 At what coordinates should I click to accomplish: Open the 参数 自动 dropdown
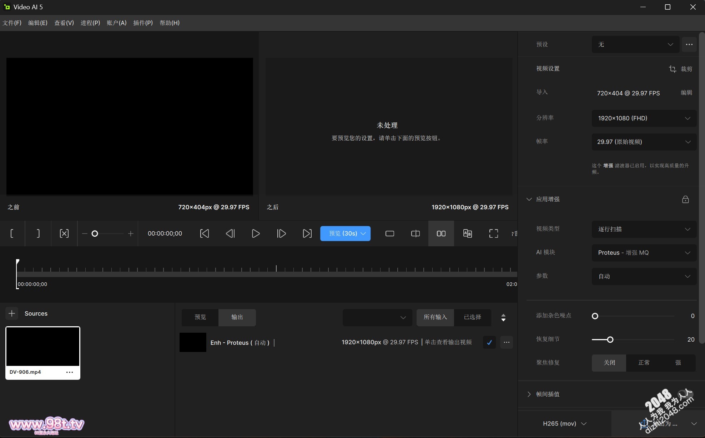(x=644, y=276)
